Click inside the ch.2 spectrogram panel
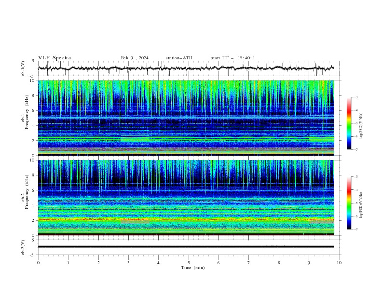 [186, 198]
